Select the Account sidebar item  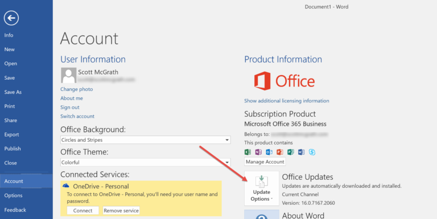26,181
